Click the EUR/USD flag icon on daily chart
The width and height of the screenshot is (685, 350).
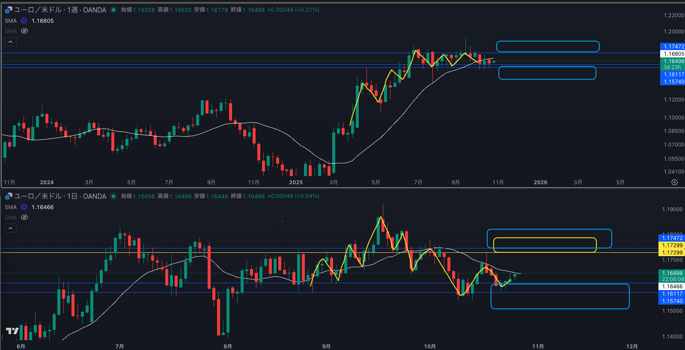pos(9,196)
